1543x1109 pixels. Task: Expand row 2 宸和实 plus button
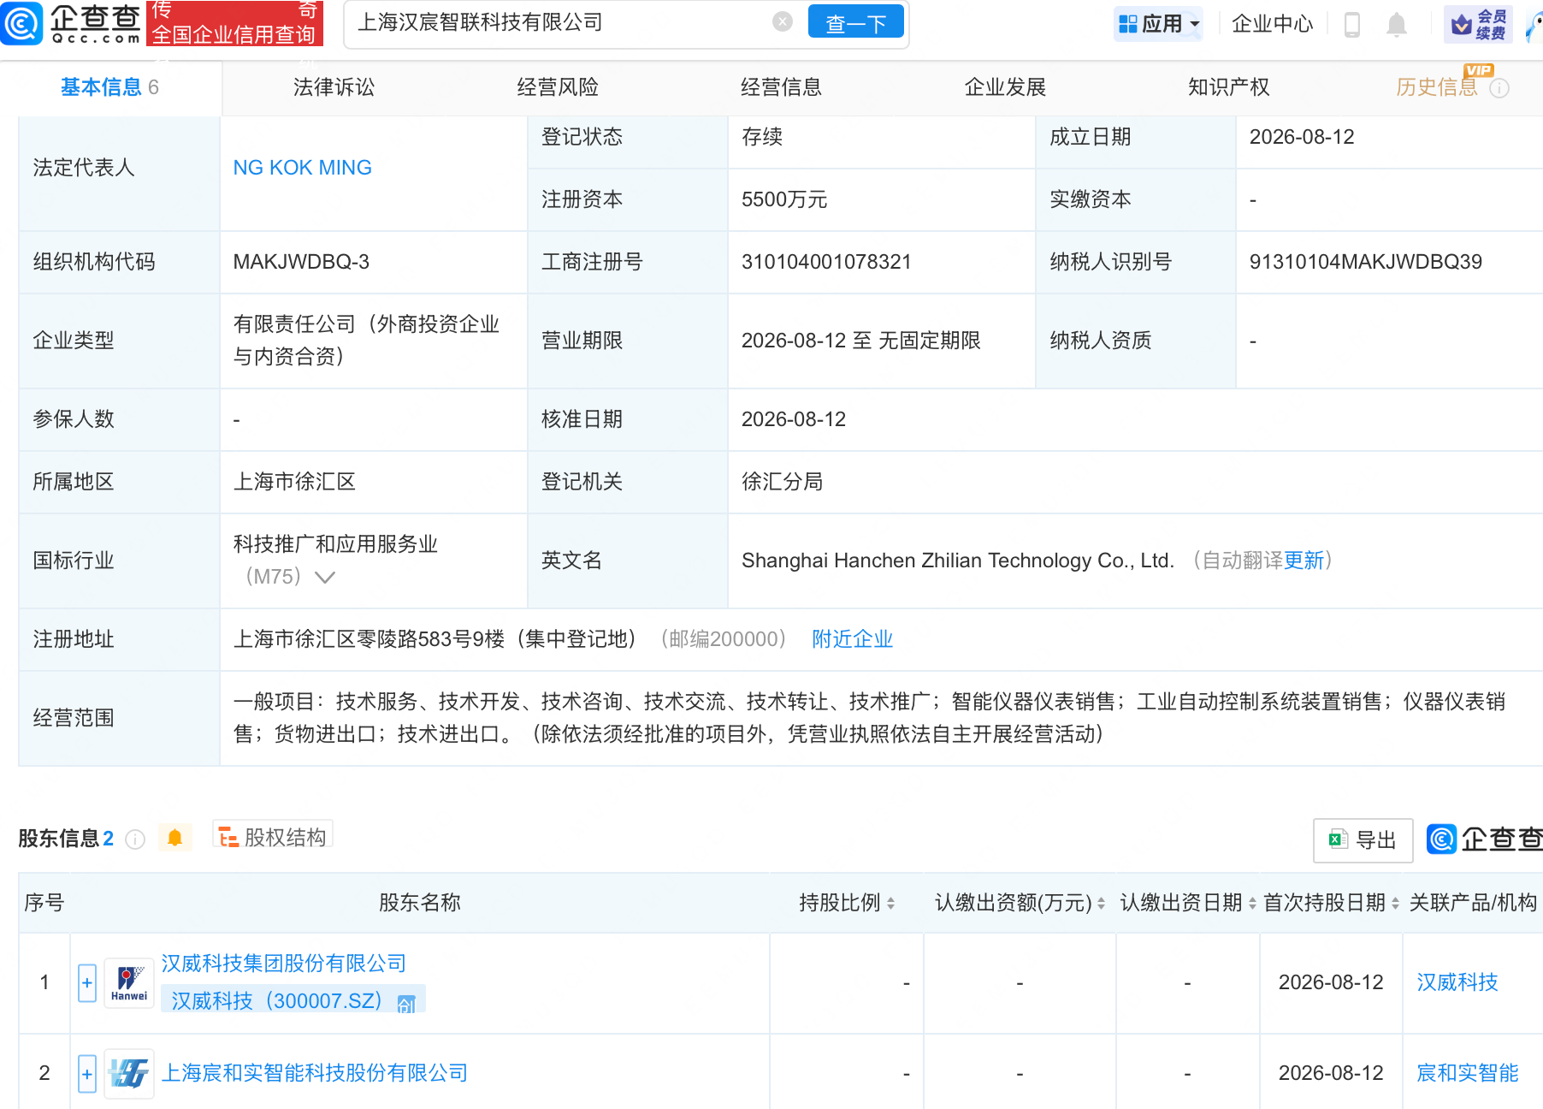coord(87,1074)
